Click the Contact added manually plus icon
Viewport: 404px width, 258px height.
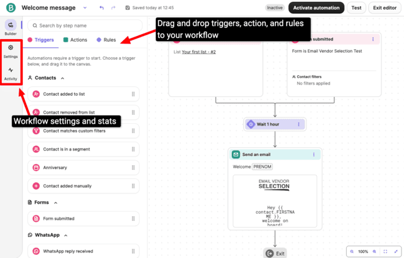point(36,186)
